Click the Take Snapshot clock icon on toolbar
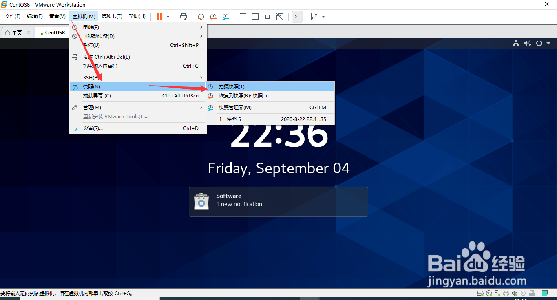Image resolution: width=557 pixels, height=300 pixels. [200, 16]
